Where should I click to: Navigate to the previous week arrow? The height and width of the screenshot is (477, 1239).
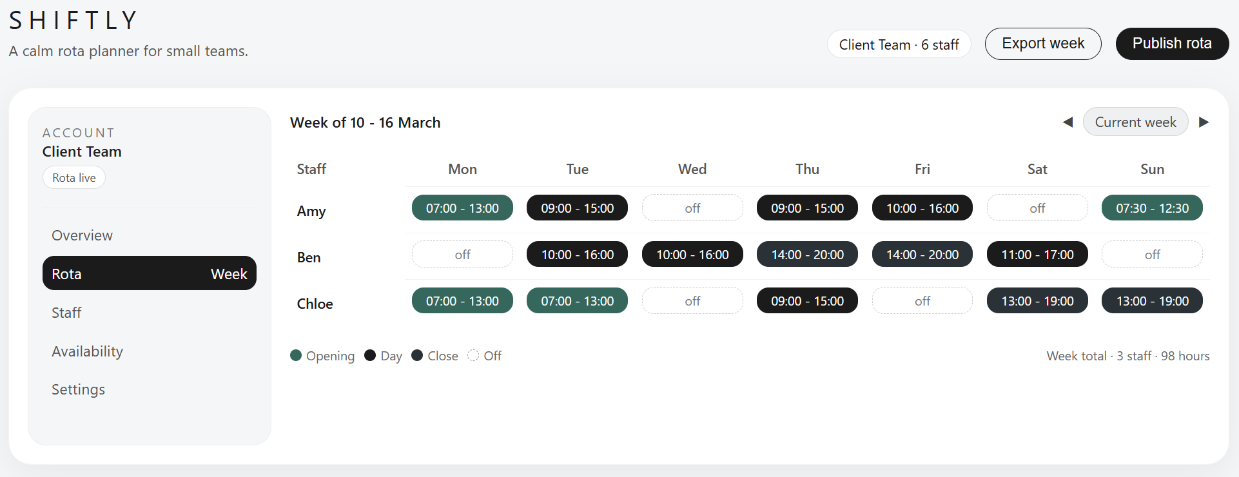click(x=1067, y=122)
